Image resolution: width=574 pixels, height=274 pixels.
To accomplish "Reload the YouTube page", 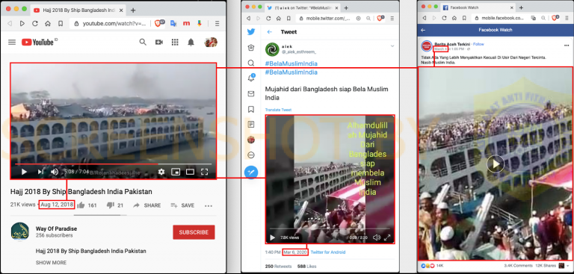I will 35,23.
